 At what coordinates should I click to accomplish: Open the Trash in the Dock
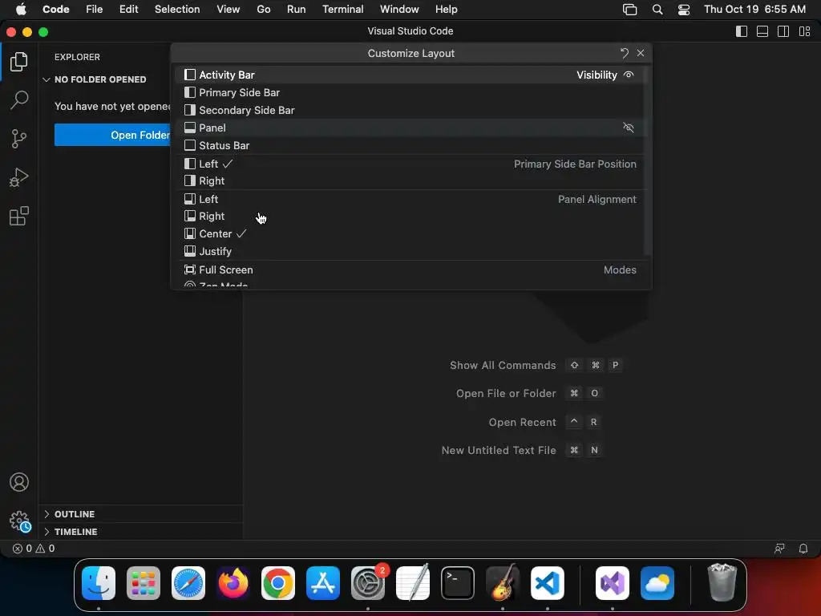722,583
